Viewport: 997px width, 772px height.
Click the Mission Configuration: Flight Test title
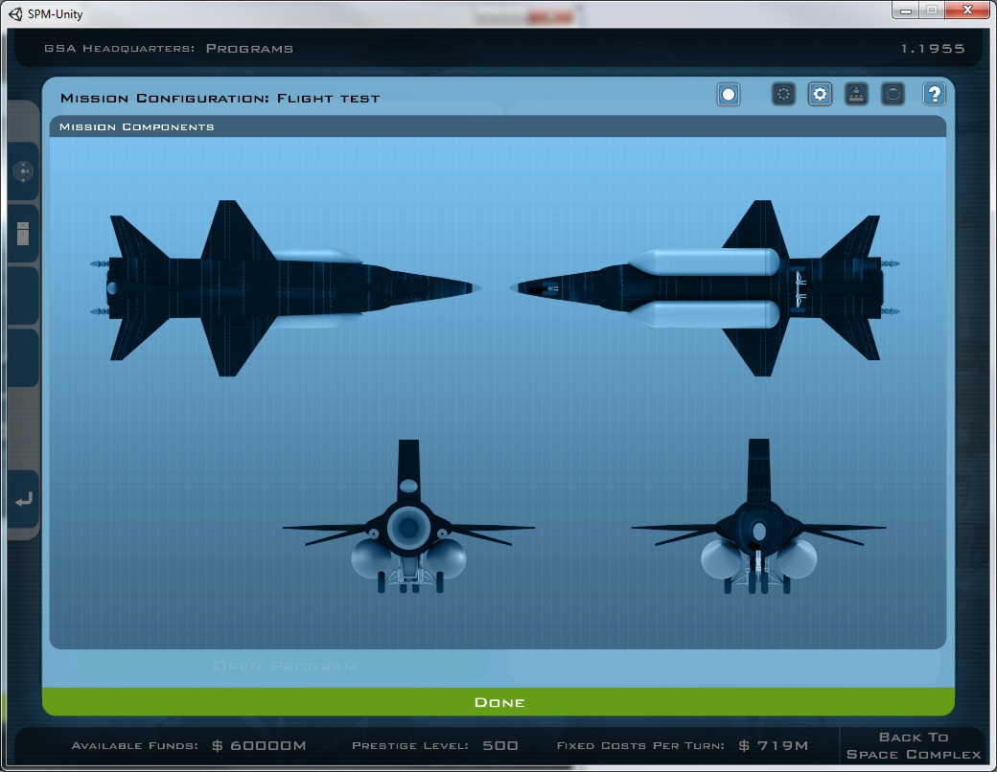coord(220,98)
